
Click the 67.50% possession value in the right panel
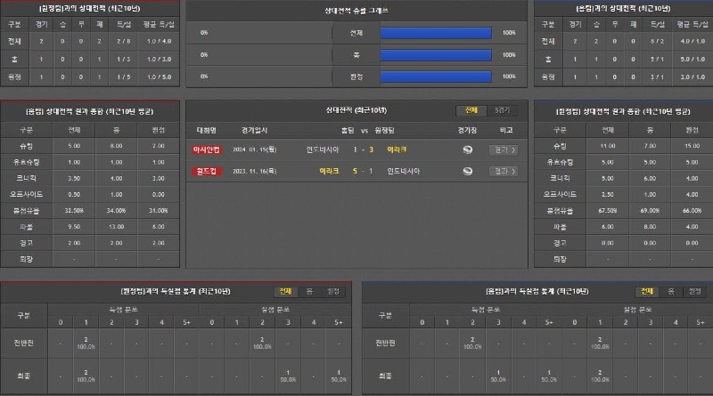(608, 211)
